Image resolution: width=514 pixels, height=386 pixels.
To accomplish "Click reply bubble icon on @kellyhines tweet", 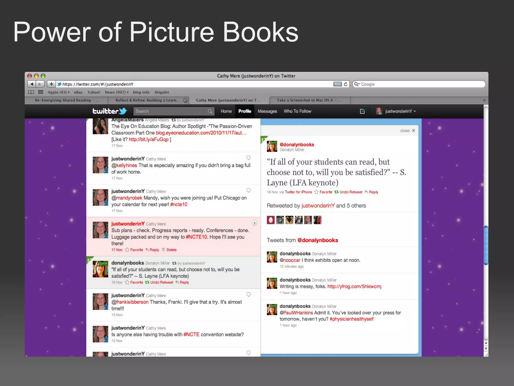I will tap(248, 158).
